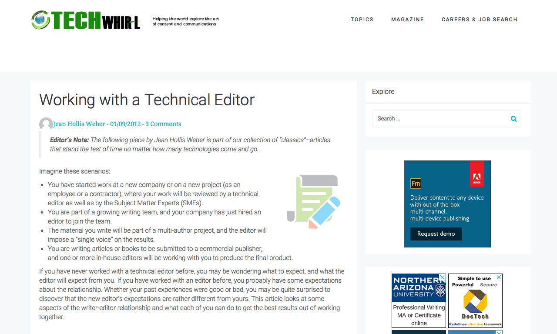Open the DocTech ad banner
Image resolution: width=557 pixels, height=334 pixels.
coord(475,301)
